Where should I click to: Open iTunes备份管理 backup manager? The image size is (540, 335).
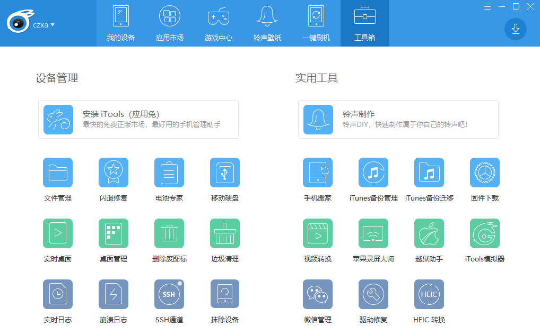(x=373, y=173)
